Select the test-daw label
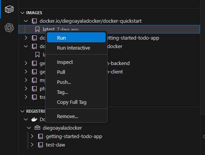The width and height of the screenshot is (205, 155). pyautogui.click(x=55, y=145)
